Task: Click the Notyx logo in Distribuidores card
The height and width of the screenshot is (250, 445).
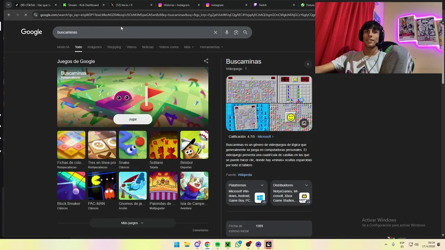Action: (304, 198)
